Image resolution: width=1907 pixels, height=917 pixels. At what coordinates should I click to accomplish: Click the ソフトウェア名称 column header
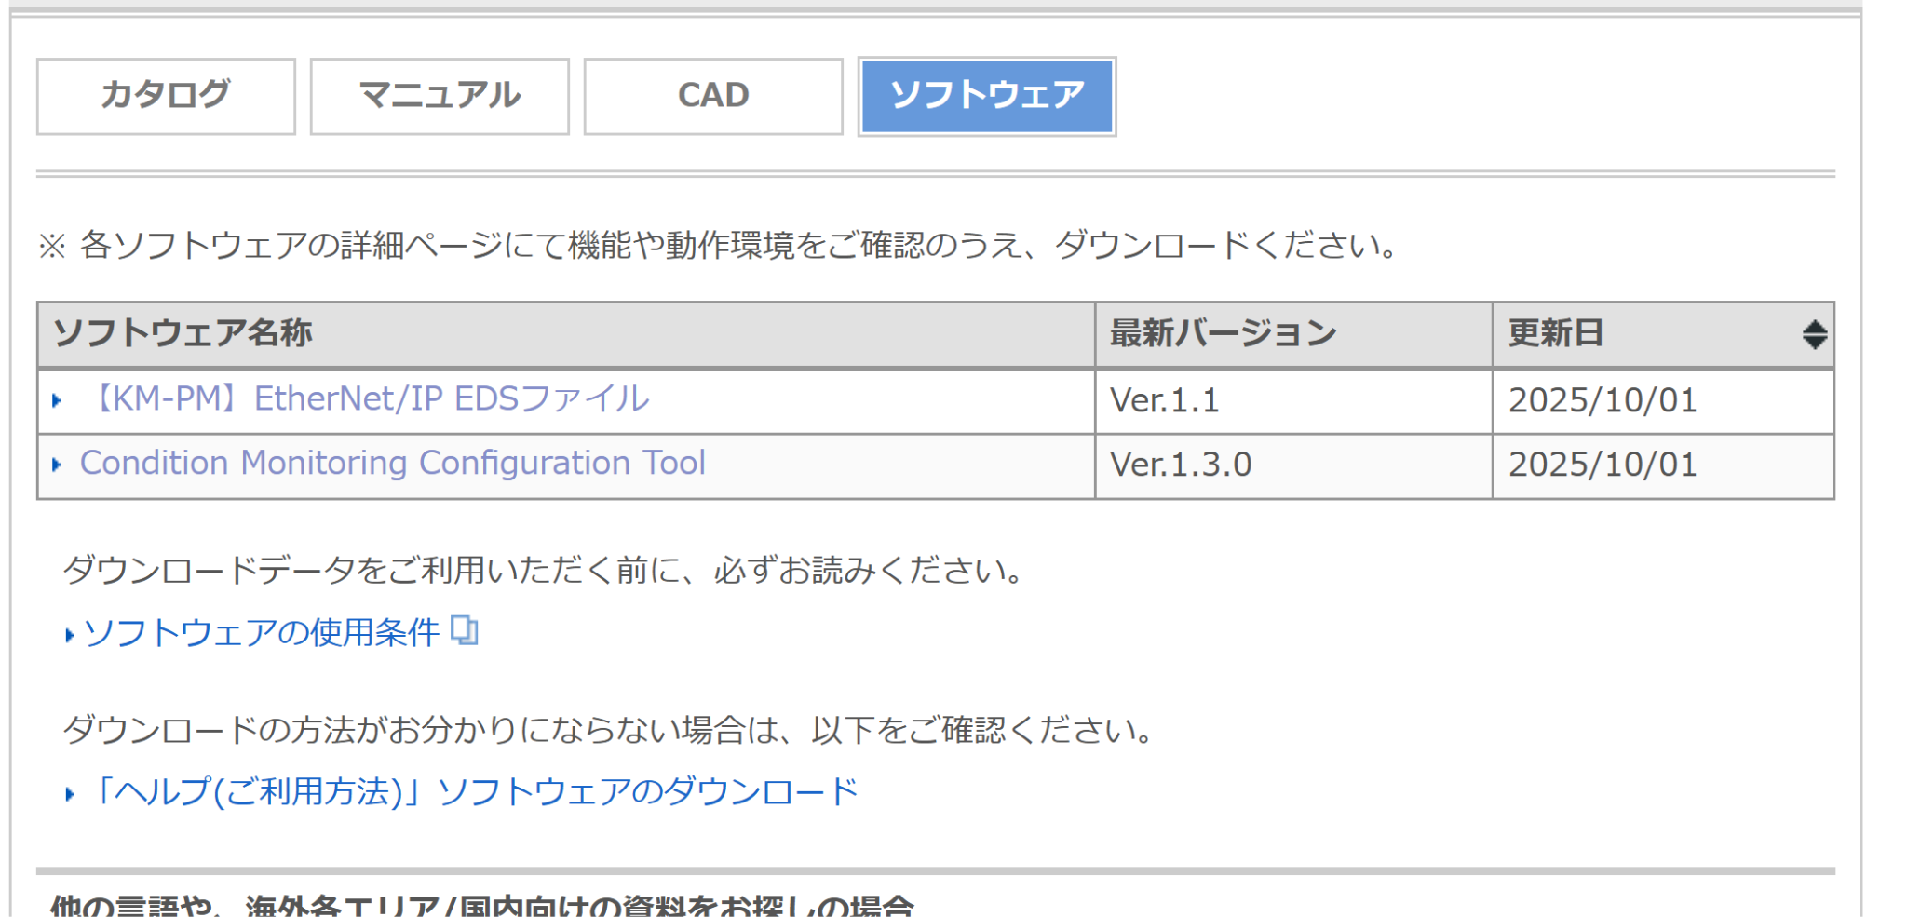point(183,333)
